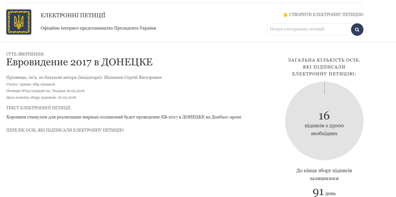Open the 'Створити електронну петицію' link
The height and width of the screenshot is (197, 396).
pos(326,15)
